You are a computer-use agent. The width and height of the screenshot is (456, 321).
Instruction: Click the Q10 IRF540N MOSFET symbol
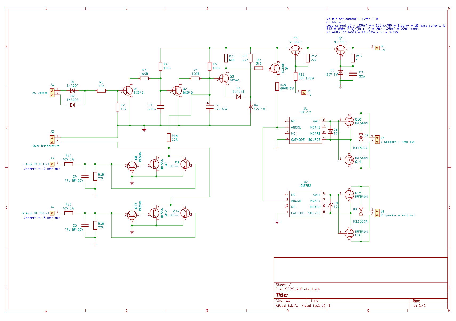pyautogui.click(x=349, y=121)
